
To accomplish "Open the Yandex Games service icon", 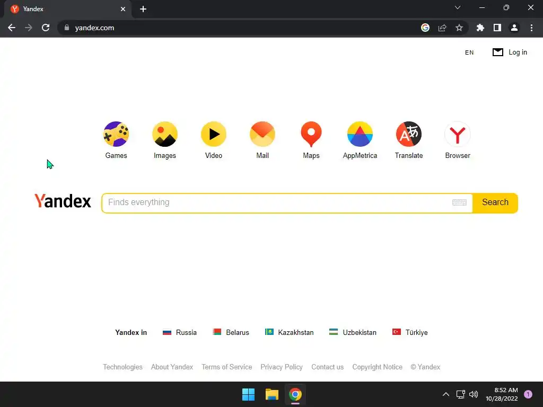I will pyautogui.click(x=116, y=134).
